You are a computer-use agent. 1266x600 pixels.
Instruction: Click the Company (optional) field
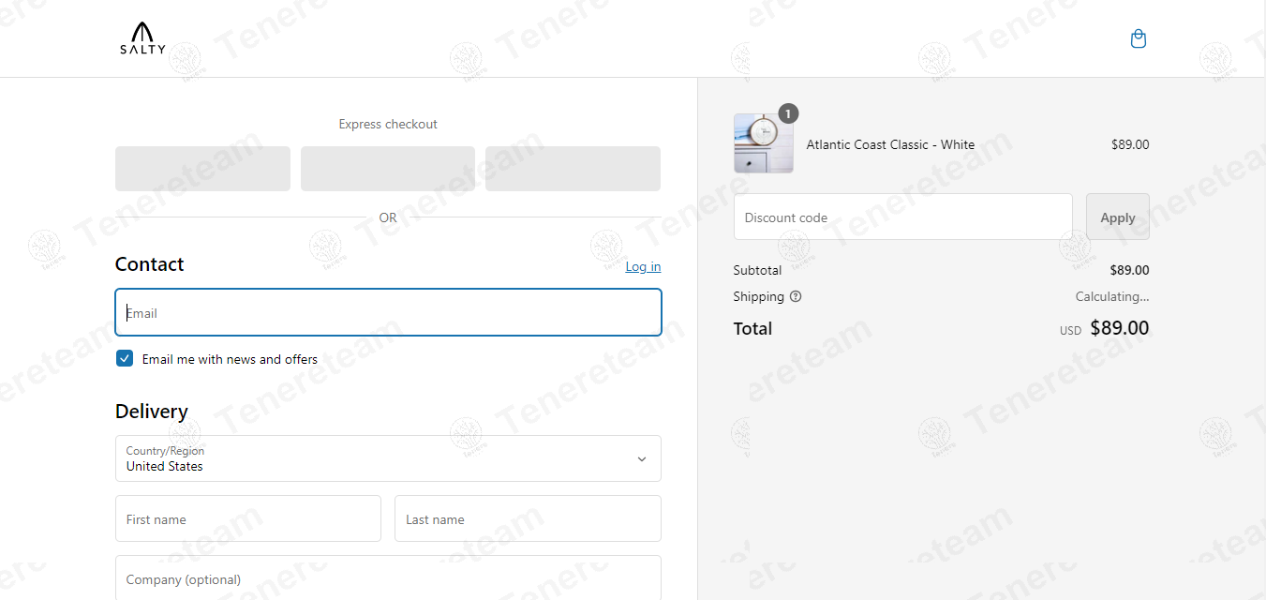(388, 578)
